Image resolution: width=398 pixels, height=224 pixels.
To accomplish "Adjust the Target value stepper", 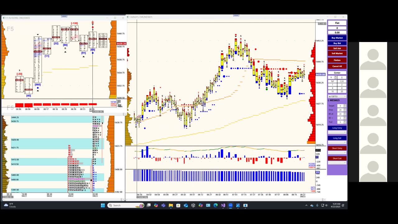I will [345, 106].
